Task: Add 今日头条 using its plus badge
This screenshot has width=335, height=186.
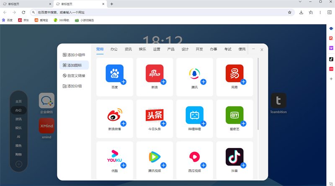Action: 163,123
